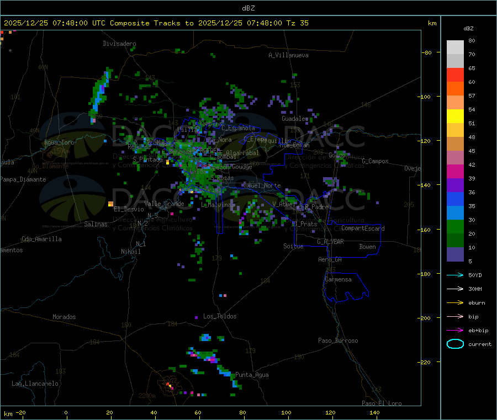Click the yellow eburn arrow legend icon
The height and width of the screenshot is (420, 497).
(x=455, y=303)
